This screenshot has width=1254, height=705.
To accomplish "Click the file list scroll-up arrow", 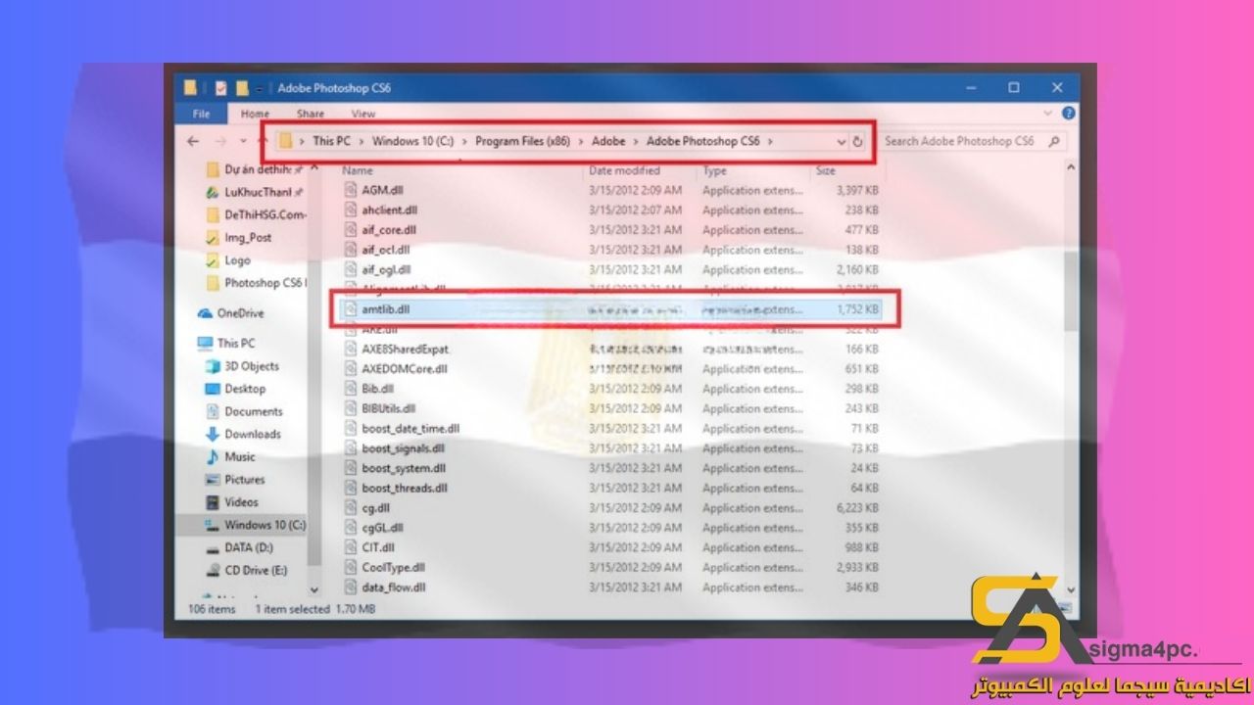I will tap(1069, 169).
